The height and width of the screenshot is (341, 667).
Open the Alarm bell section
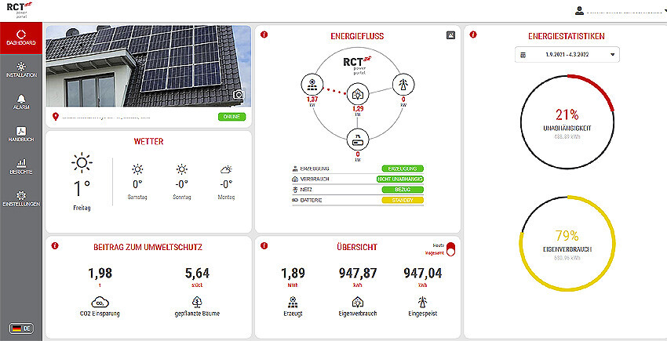pyautogui.click(x=21, y=103)
